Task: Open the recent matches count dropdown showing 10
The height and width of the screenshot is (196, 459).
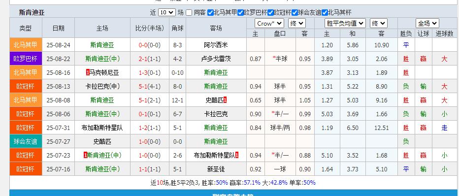Action: tap(166, 13)
